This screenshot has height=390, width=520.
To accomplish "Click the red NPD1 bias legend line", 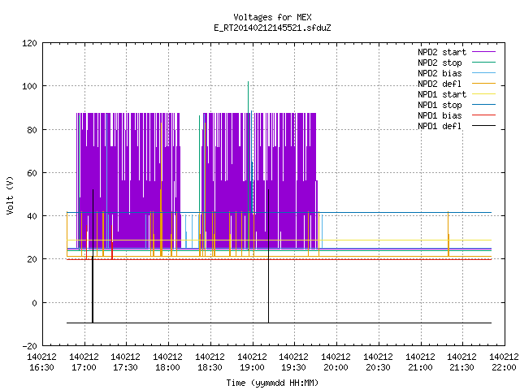I will (483, 115).
